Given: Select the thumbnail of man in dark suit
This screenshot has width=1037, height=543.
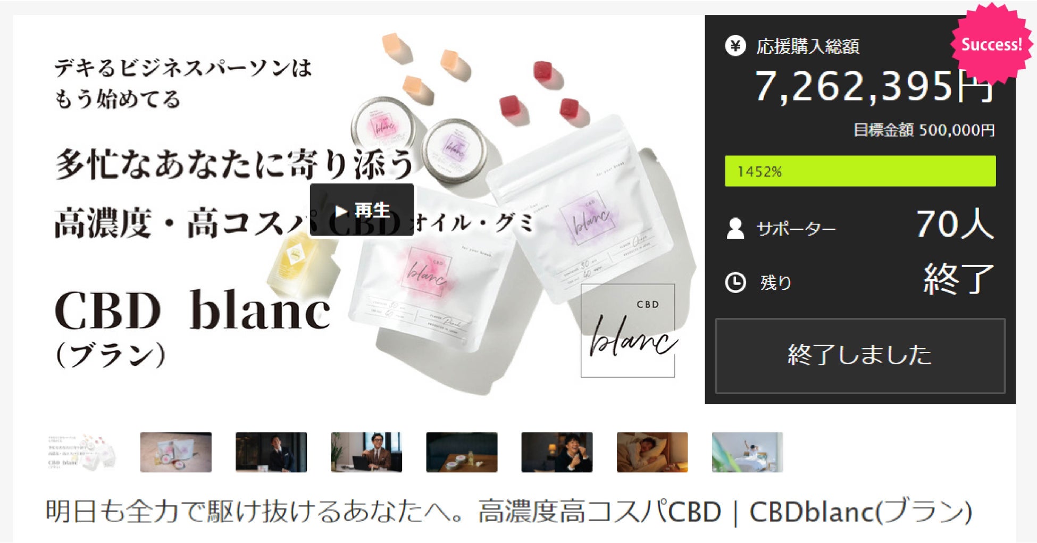Looking at the screenshot, I should tap(271, 453).
